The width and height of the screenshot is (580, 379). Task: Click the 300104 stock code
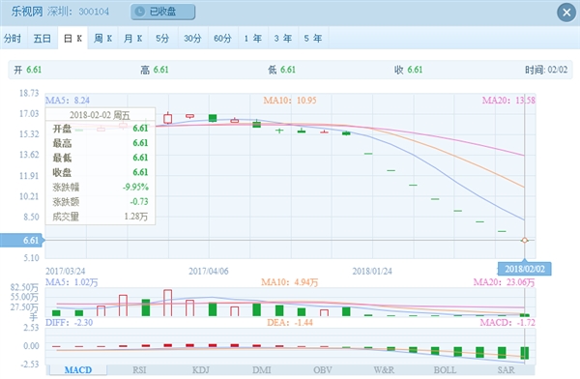point(94,12)
